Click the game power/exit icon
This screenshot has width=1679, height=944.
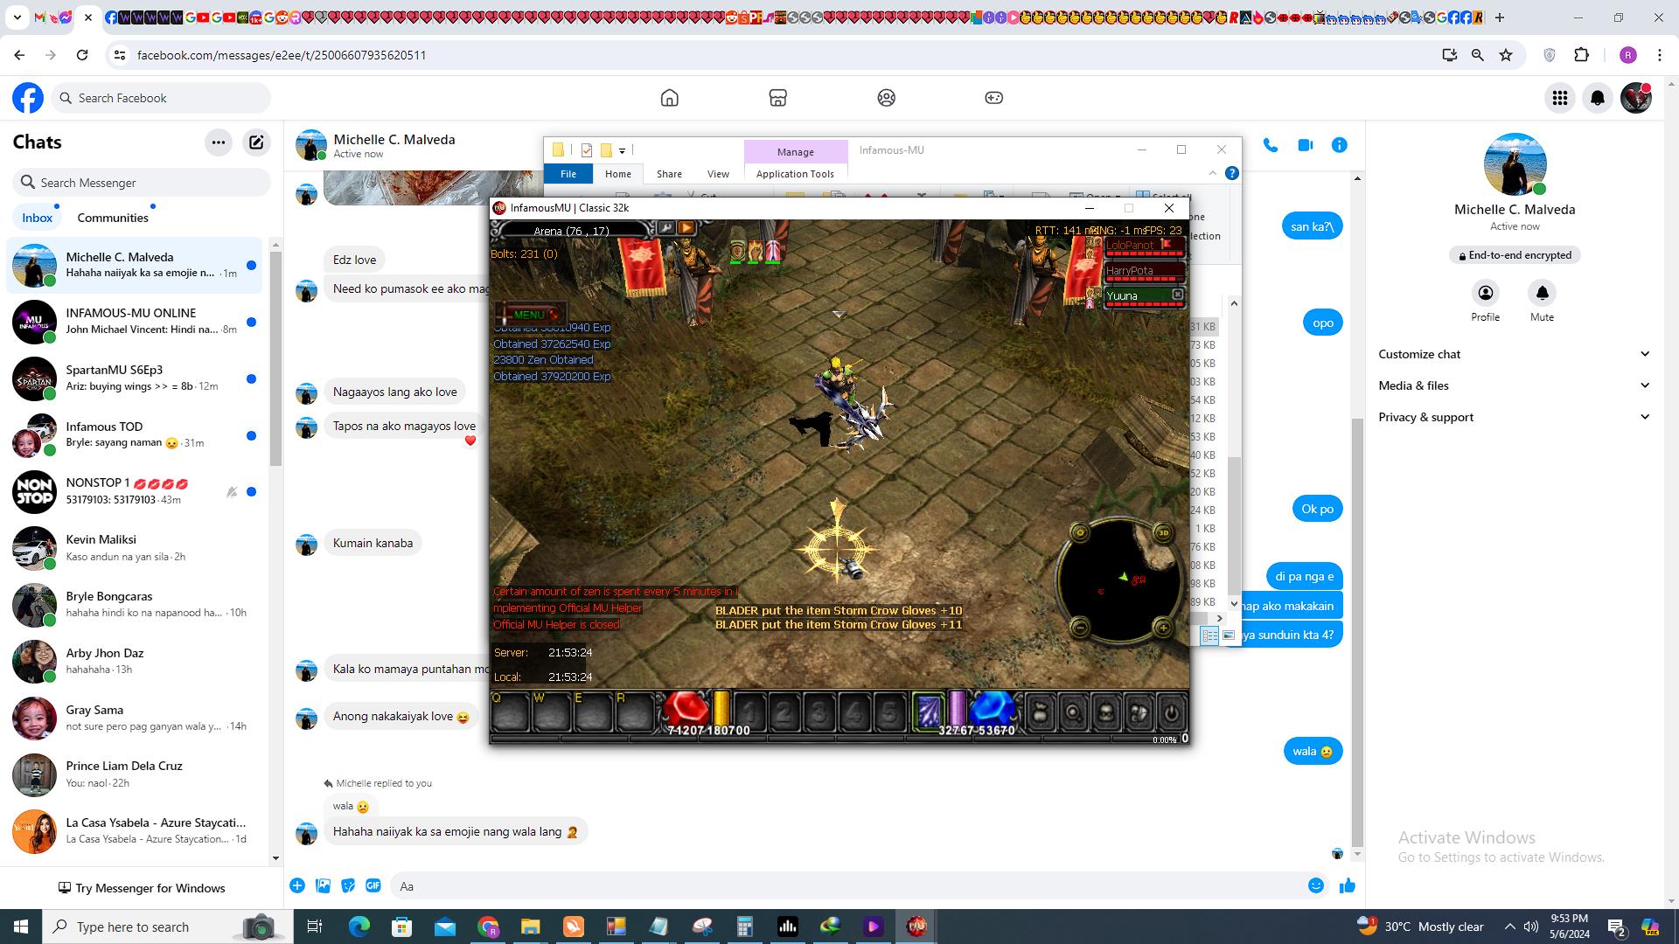click(1171, 712)
